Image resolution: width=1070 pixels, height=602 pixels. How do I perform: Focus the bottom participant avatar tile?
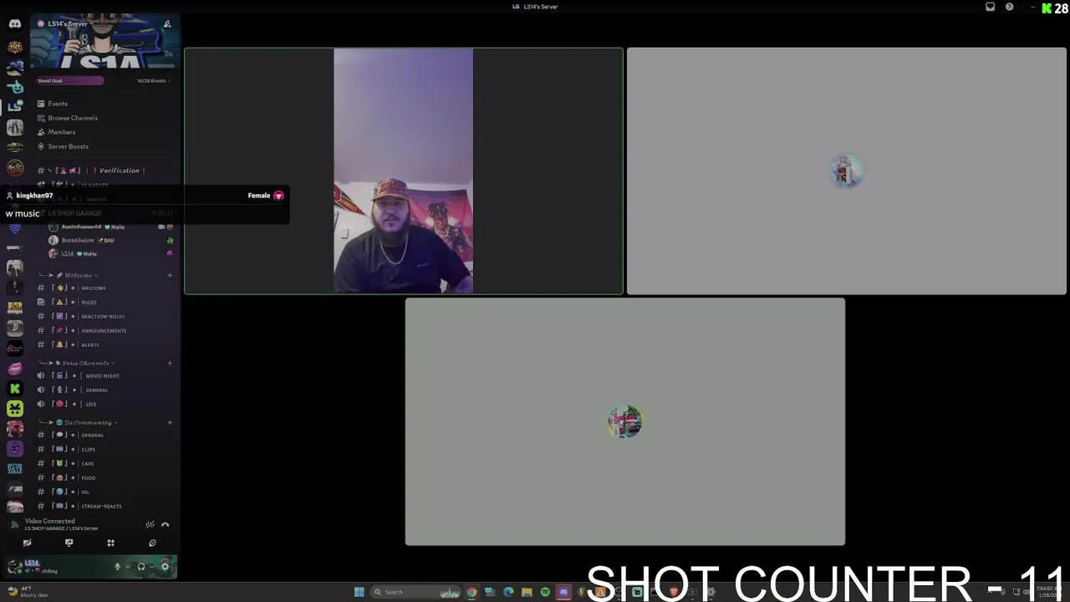coord(625,422)
